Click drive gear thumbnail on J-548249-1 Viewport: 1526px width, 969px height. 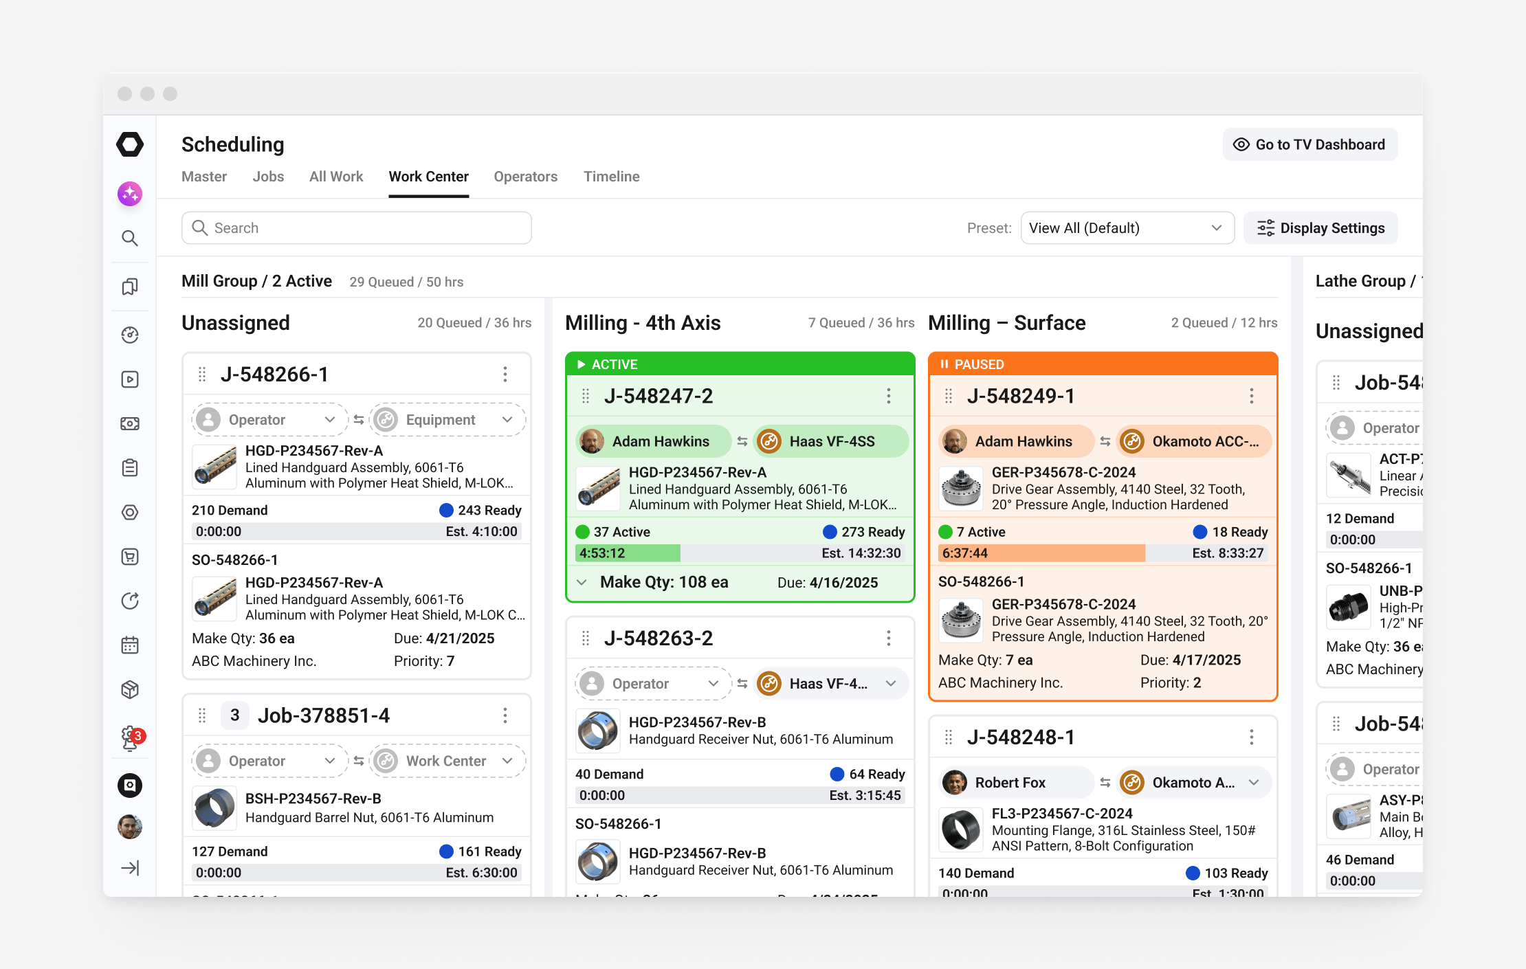pos(961,489)
